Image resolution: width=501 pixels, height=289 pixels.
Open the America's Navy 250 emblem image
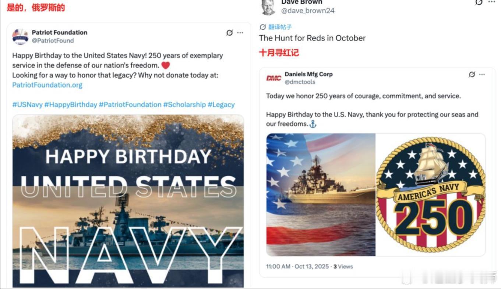[430, 195]
